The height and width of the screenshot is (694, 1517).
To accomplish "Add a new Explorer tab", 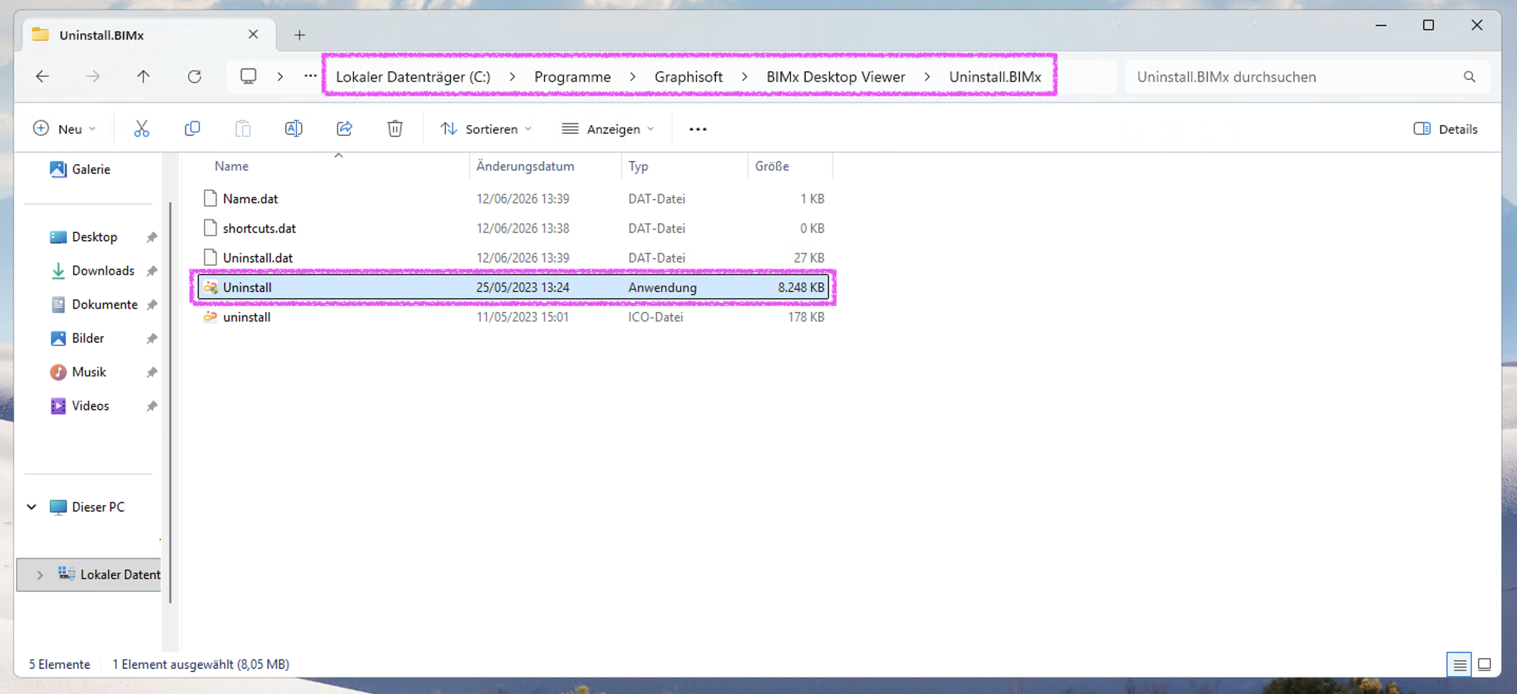I will click(300, 35).
